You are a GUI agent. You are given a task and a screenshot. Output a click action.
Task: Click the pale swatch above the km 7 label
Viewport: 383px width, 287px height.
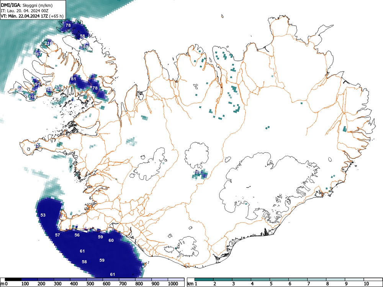pos(317,279)
